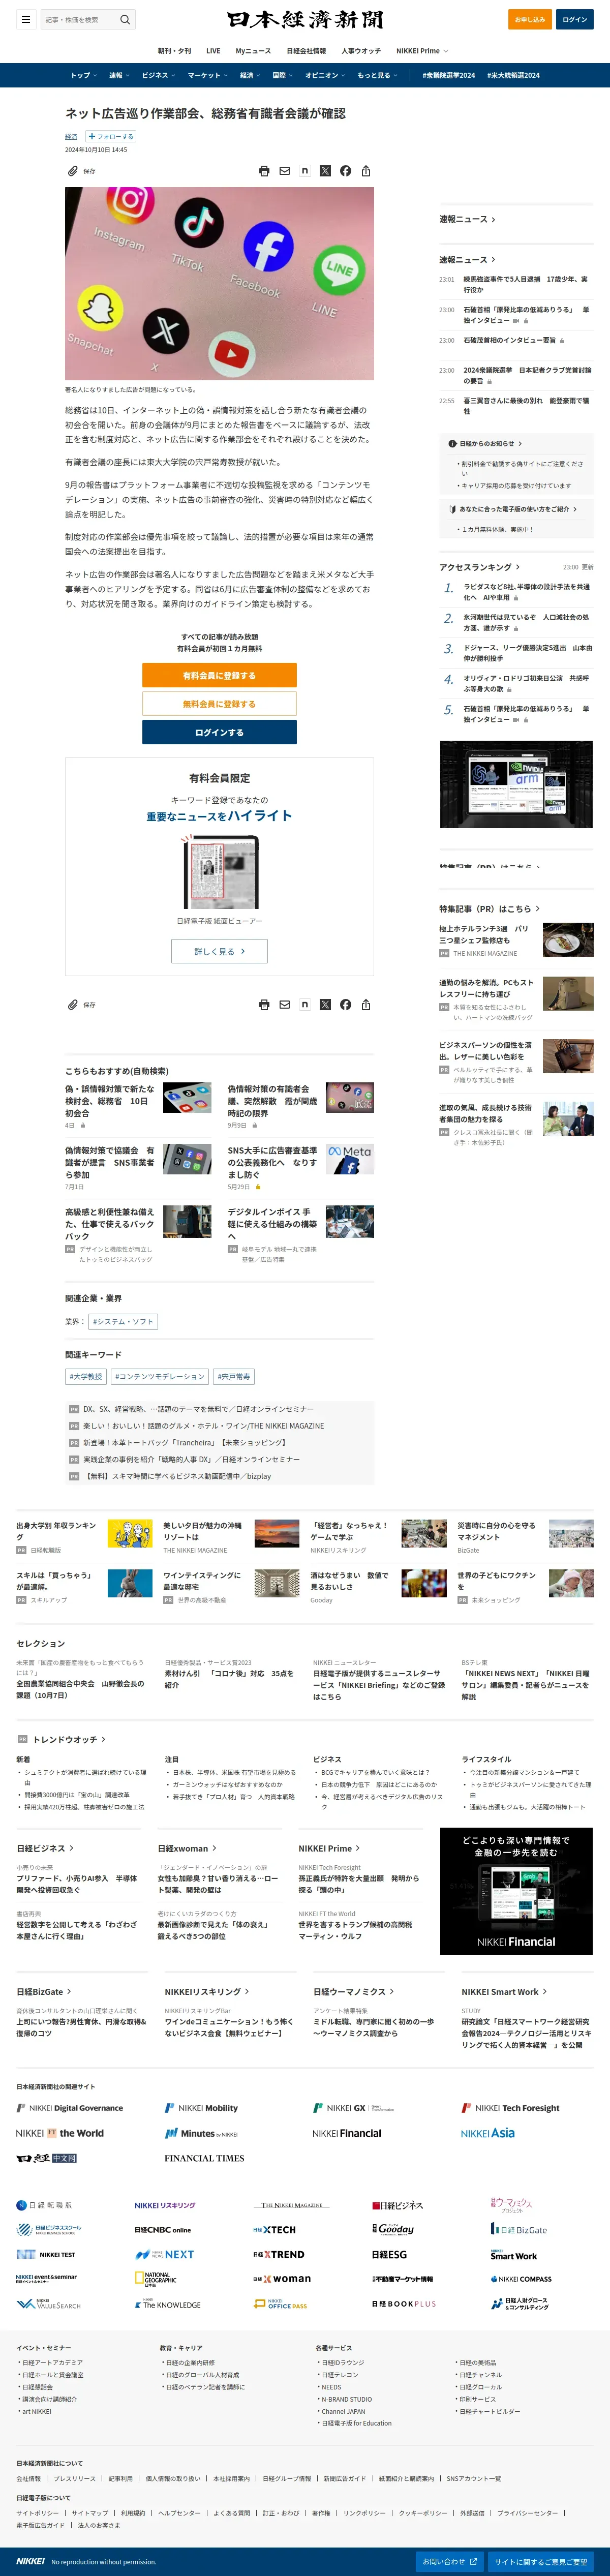
Task: Expand the 経済 navigation dropdown
Action: pos(250,75)
